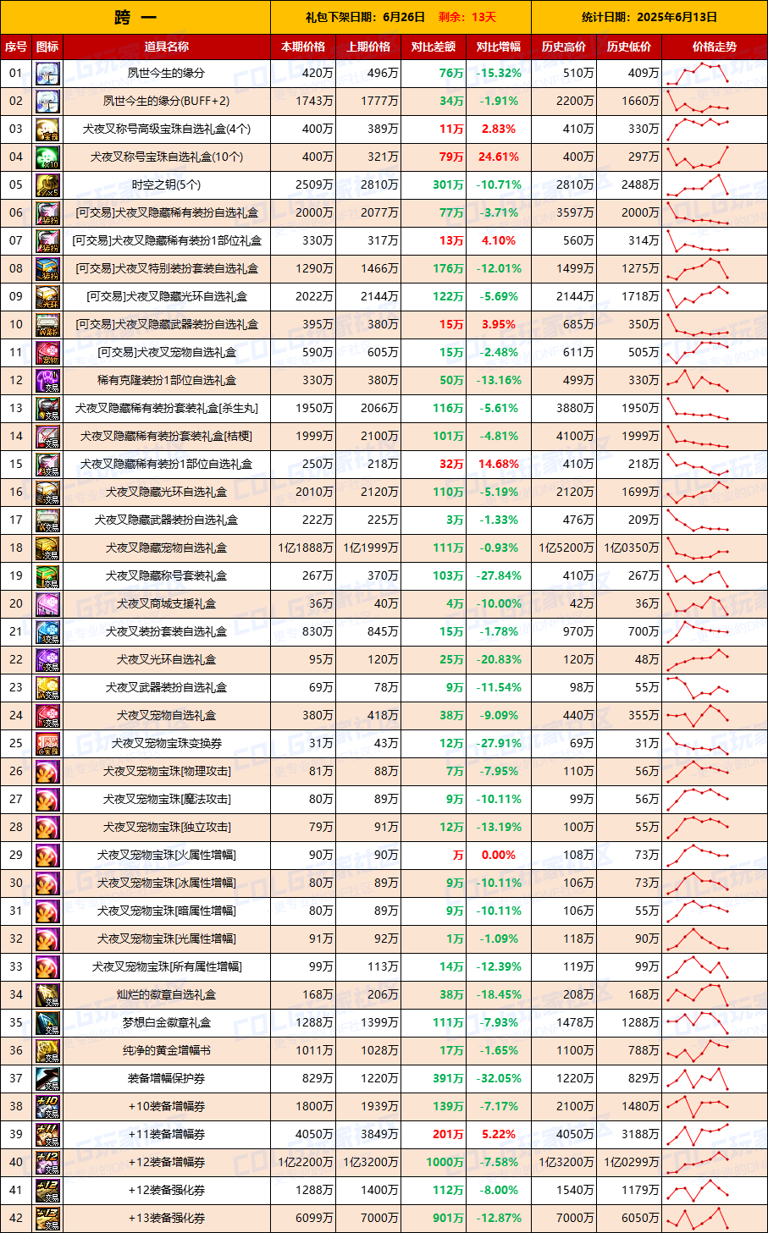Click the item icon in row 03
This screenshot has width=768, height=1233.
point(47,129)
